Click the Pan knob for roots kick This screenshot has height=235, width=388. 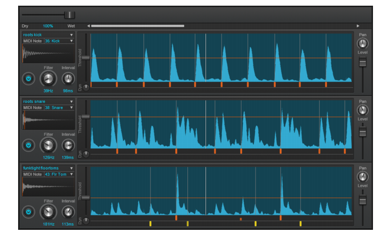(x=363, y=43)
